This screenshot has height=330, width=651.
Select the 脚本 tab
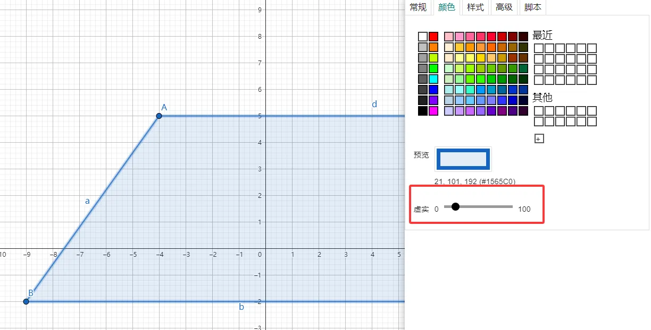pos(532,7)
